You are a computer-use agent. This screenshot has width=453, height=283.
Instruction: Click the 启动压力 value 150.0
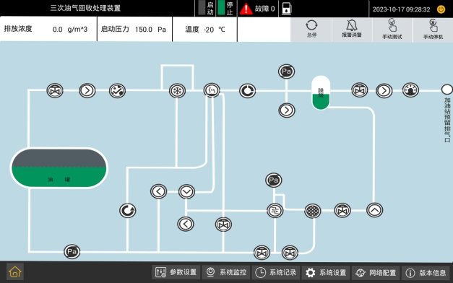(x=144, y=30)
